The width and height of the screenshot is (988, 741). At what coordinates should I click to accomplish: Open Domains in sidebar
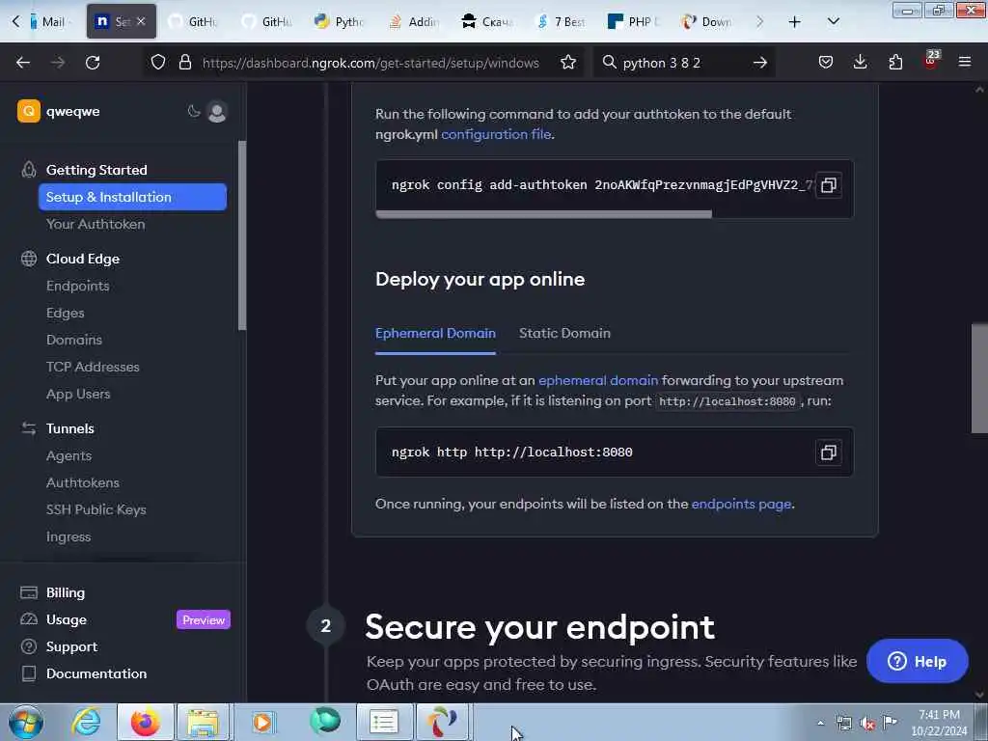pyautogui.click(x=73, y=340)
